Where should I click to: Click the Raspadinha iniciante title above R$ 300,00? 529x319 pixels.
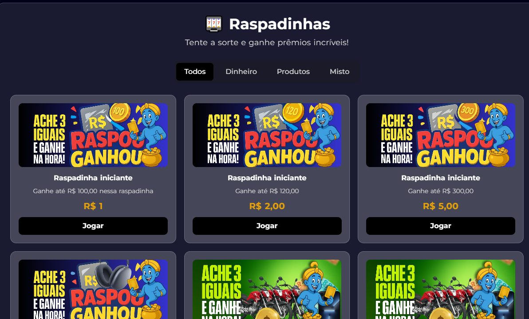tap(441, 178)
